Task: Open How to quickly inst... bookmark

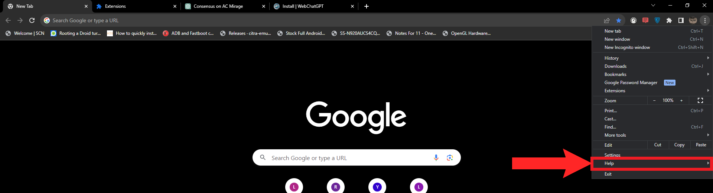Action: [132, 33]
